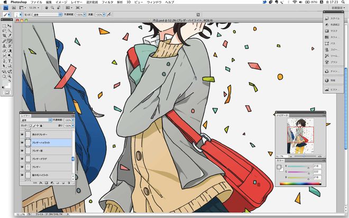This screenshot has width=349, height=218.
Task: Open the brush preset picker dropdown
Action: pos(21,14)
